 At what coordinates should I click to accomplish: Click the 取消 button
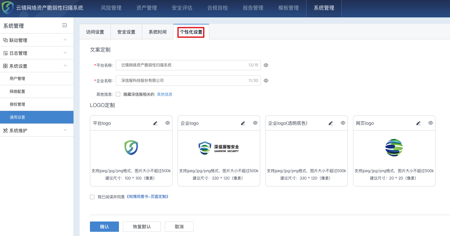pyautogui.click(x=179, y=227)
